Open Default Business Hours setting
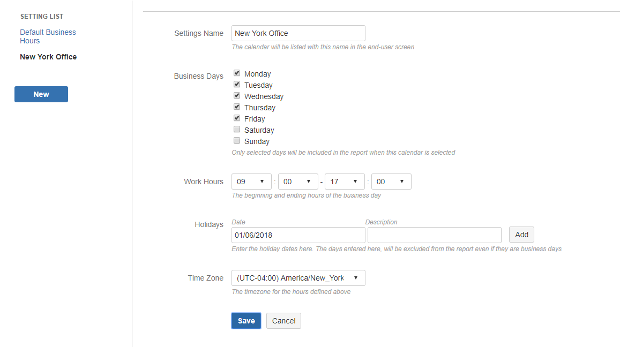This screenshot has width=620, height=347. [48, 36]
